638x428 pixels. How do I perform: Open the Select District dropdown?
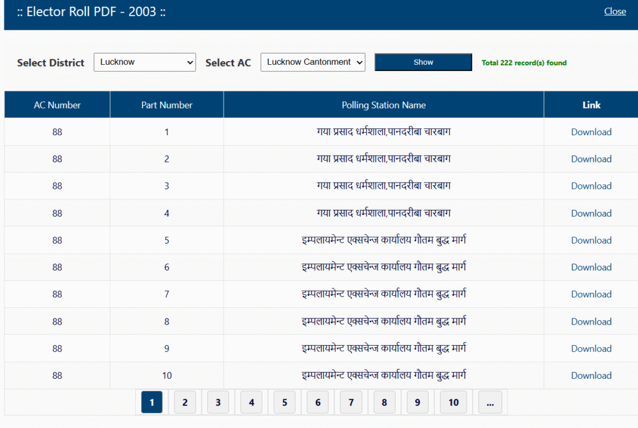(145, 62)
